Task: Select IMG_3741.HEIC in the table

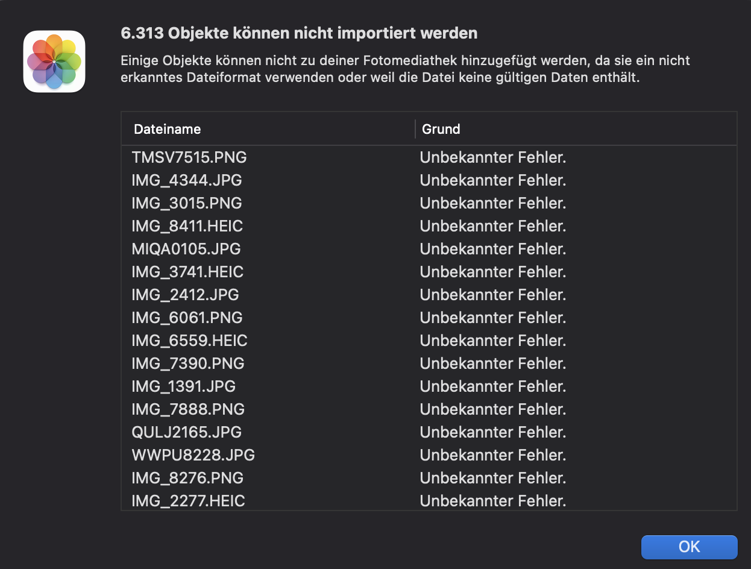Action: pos(187,272)
